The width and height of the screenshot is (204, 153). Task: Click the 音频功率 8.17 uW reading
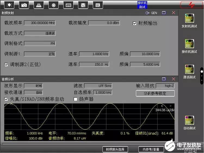tap(67, 138)
